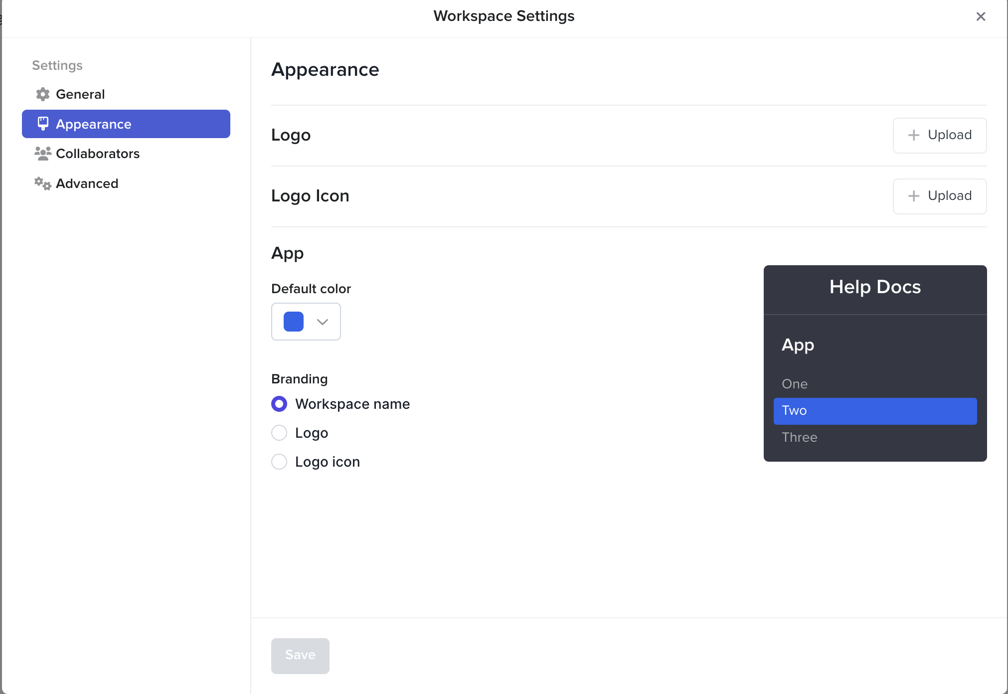Expand the Default color dropdown chevron

pyautogui.click(x=323, y=322)
